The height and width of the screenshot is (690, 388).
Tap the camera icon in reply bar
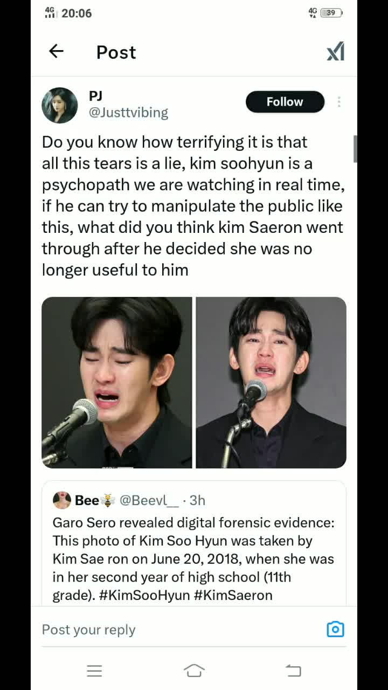pos(335,629)
